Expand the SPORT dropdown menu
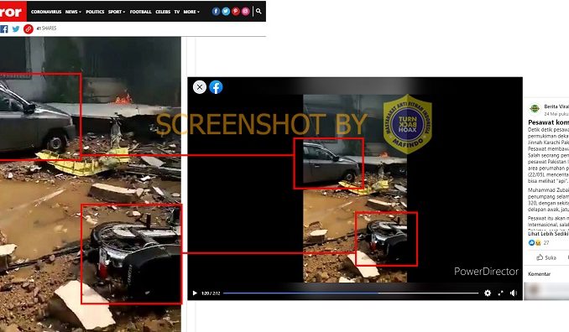The width and height of the screenshot is (569, 332). pyautogui.click(x=117, y=12)
